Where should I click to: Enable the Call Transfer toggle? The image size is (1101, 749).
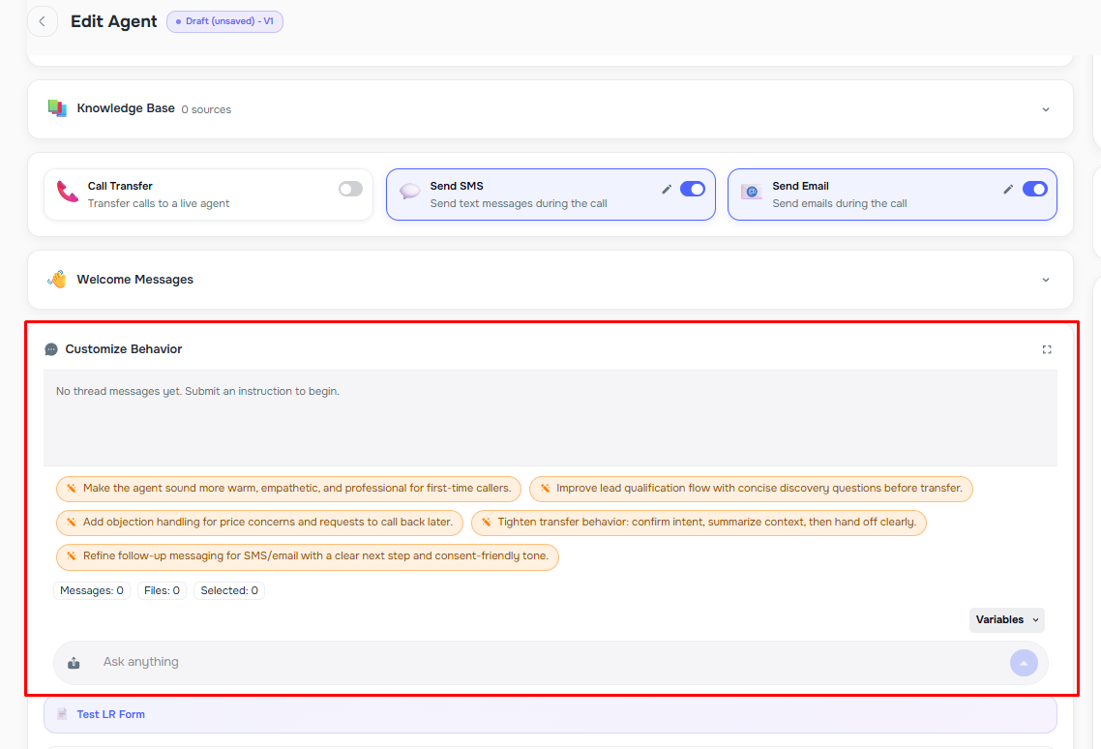[350, 188]
